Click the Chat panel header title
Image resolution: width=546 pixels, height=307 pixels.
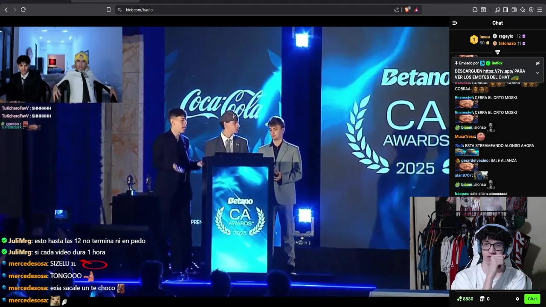(497, 23)
